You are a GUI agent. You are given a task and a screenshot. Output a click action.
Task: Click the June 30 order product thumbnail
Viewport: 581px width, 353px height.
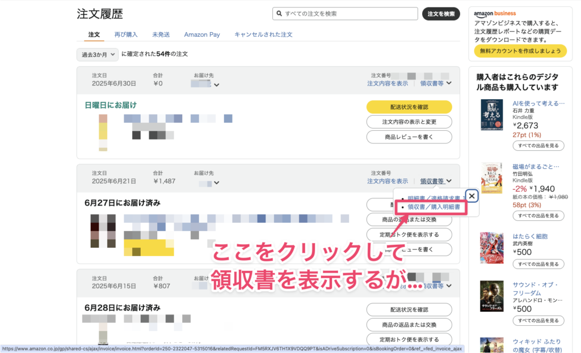point(103,133)
